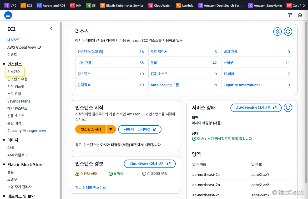Open the Certificate Manager shortcut icon

point(289,6)
